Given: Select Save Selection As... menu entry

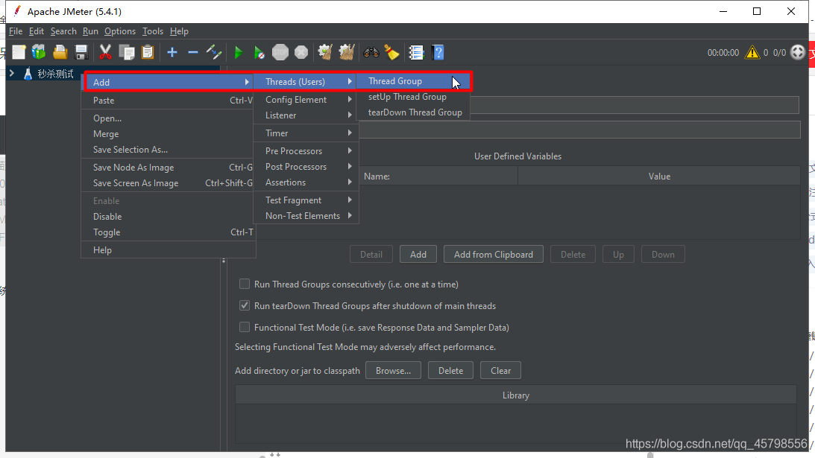Looking at the screenshot, I should pos(169,150).
